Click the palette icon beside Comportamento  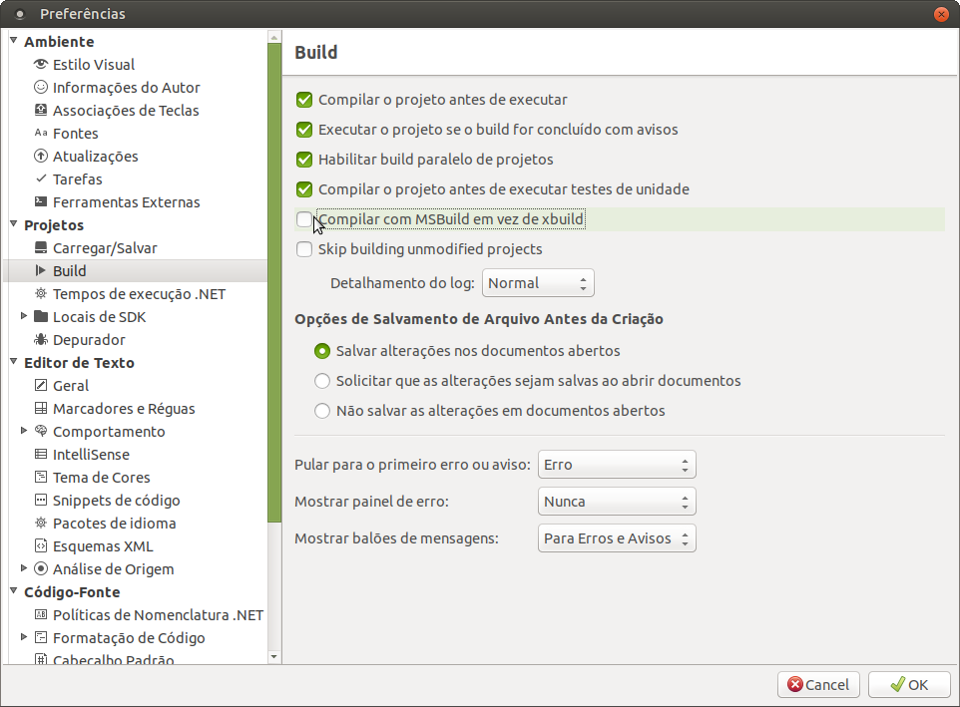40,431
